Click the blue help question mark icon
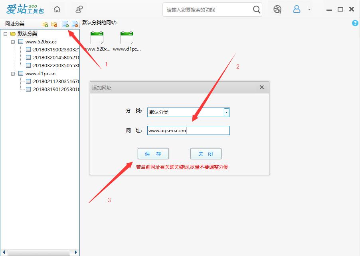360x256 pixels. [355, 23]
